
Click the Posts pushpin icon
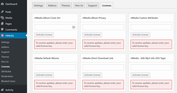click(x=2, y=12)
